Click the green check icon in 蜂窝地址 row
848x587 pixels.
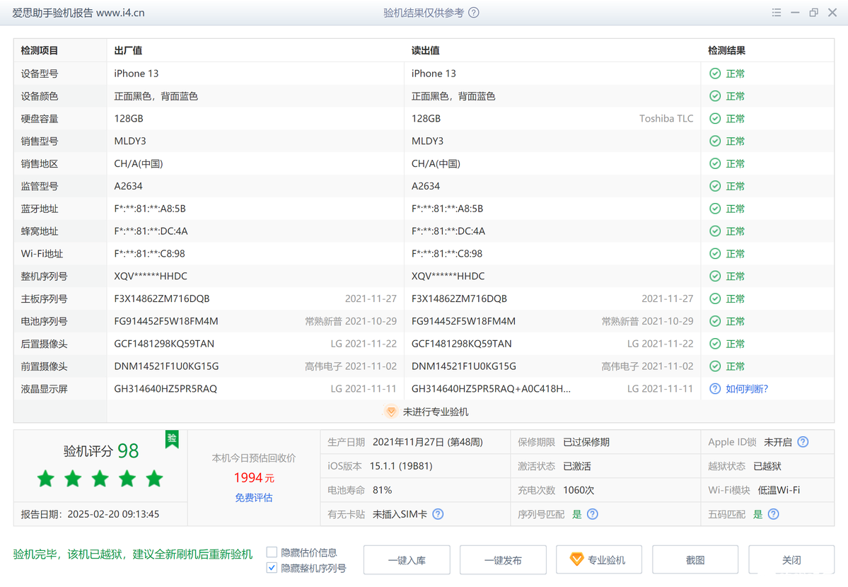tap(715, 231)
